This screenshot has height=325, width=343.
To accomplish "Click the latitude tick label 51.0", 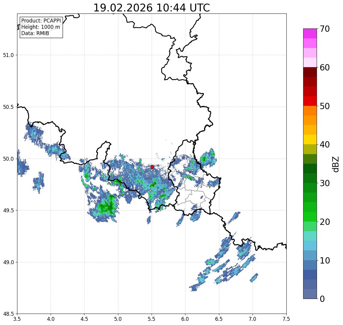I will [x=8, y=55].
